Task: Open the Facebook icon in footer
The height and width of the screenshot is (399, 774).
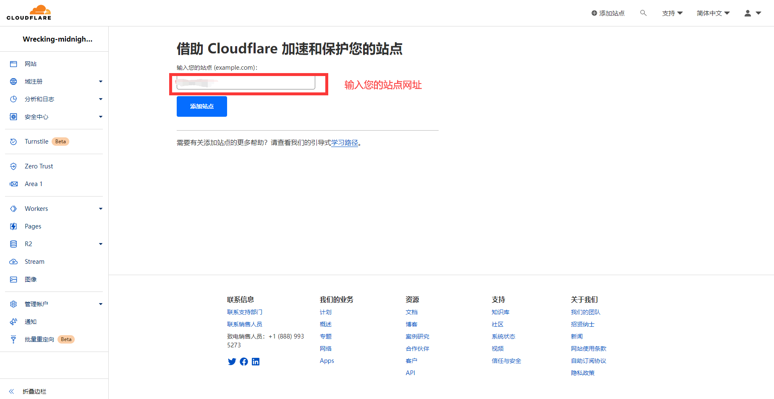Action: [244, 362]
